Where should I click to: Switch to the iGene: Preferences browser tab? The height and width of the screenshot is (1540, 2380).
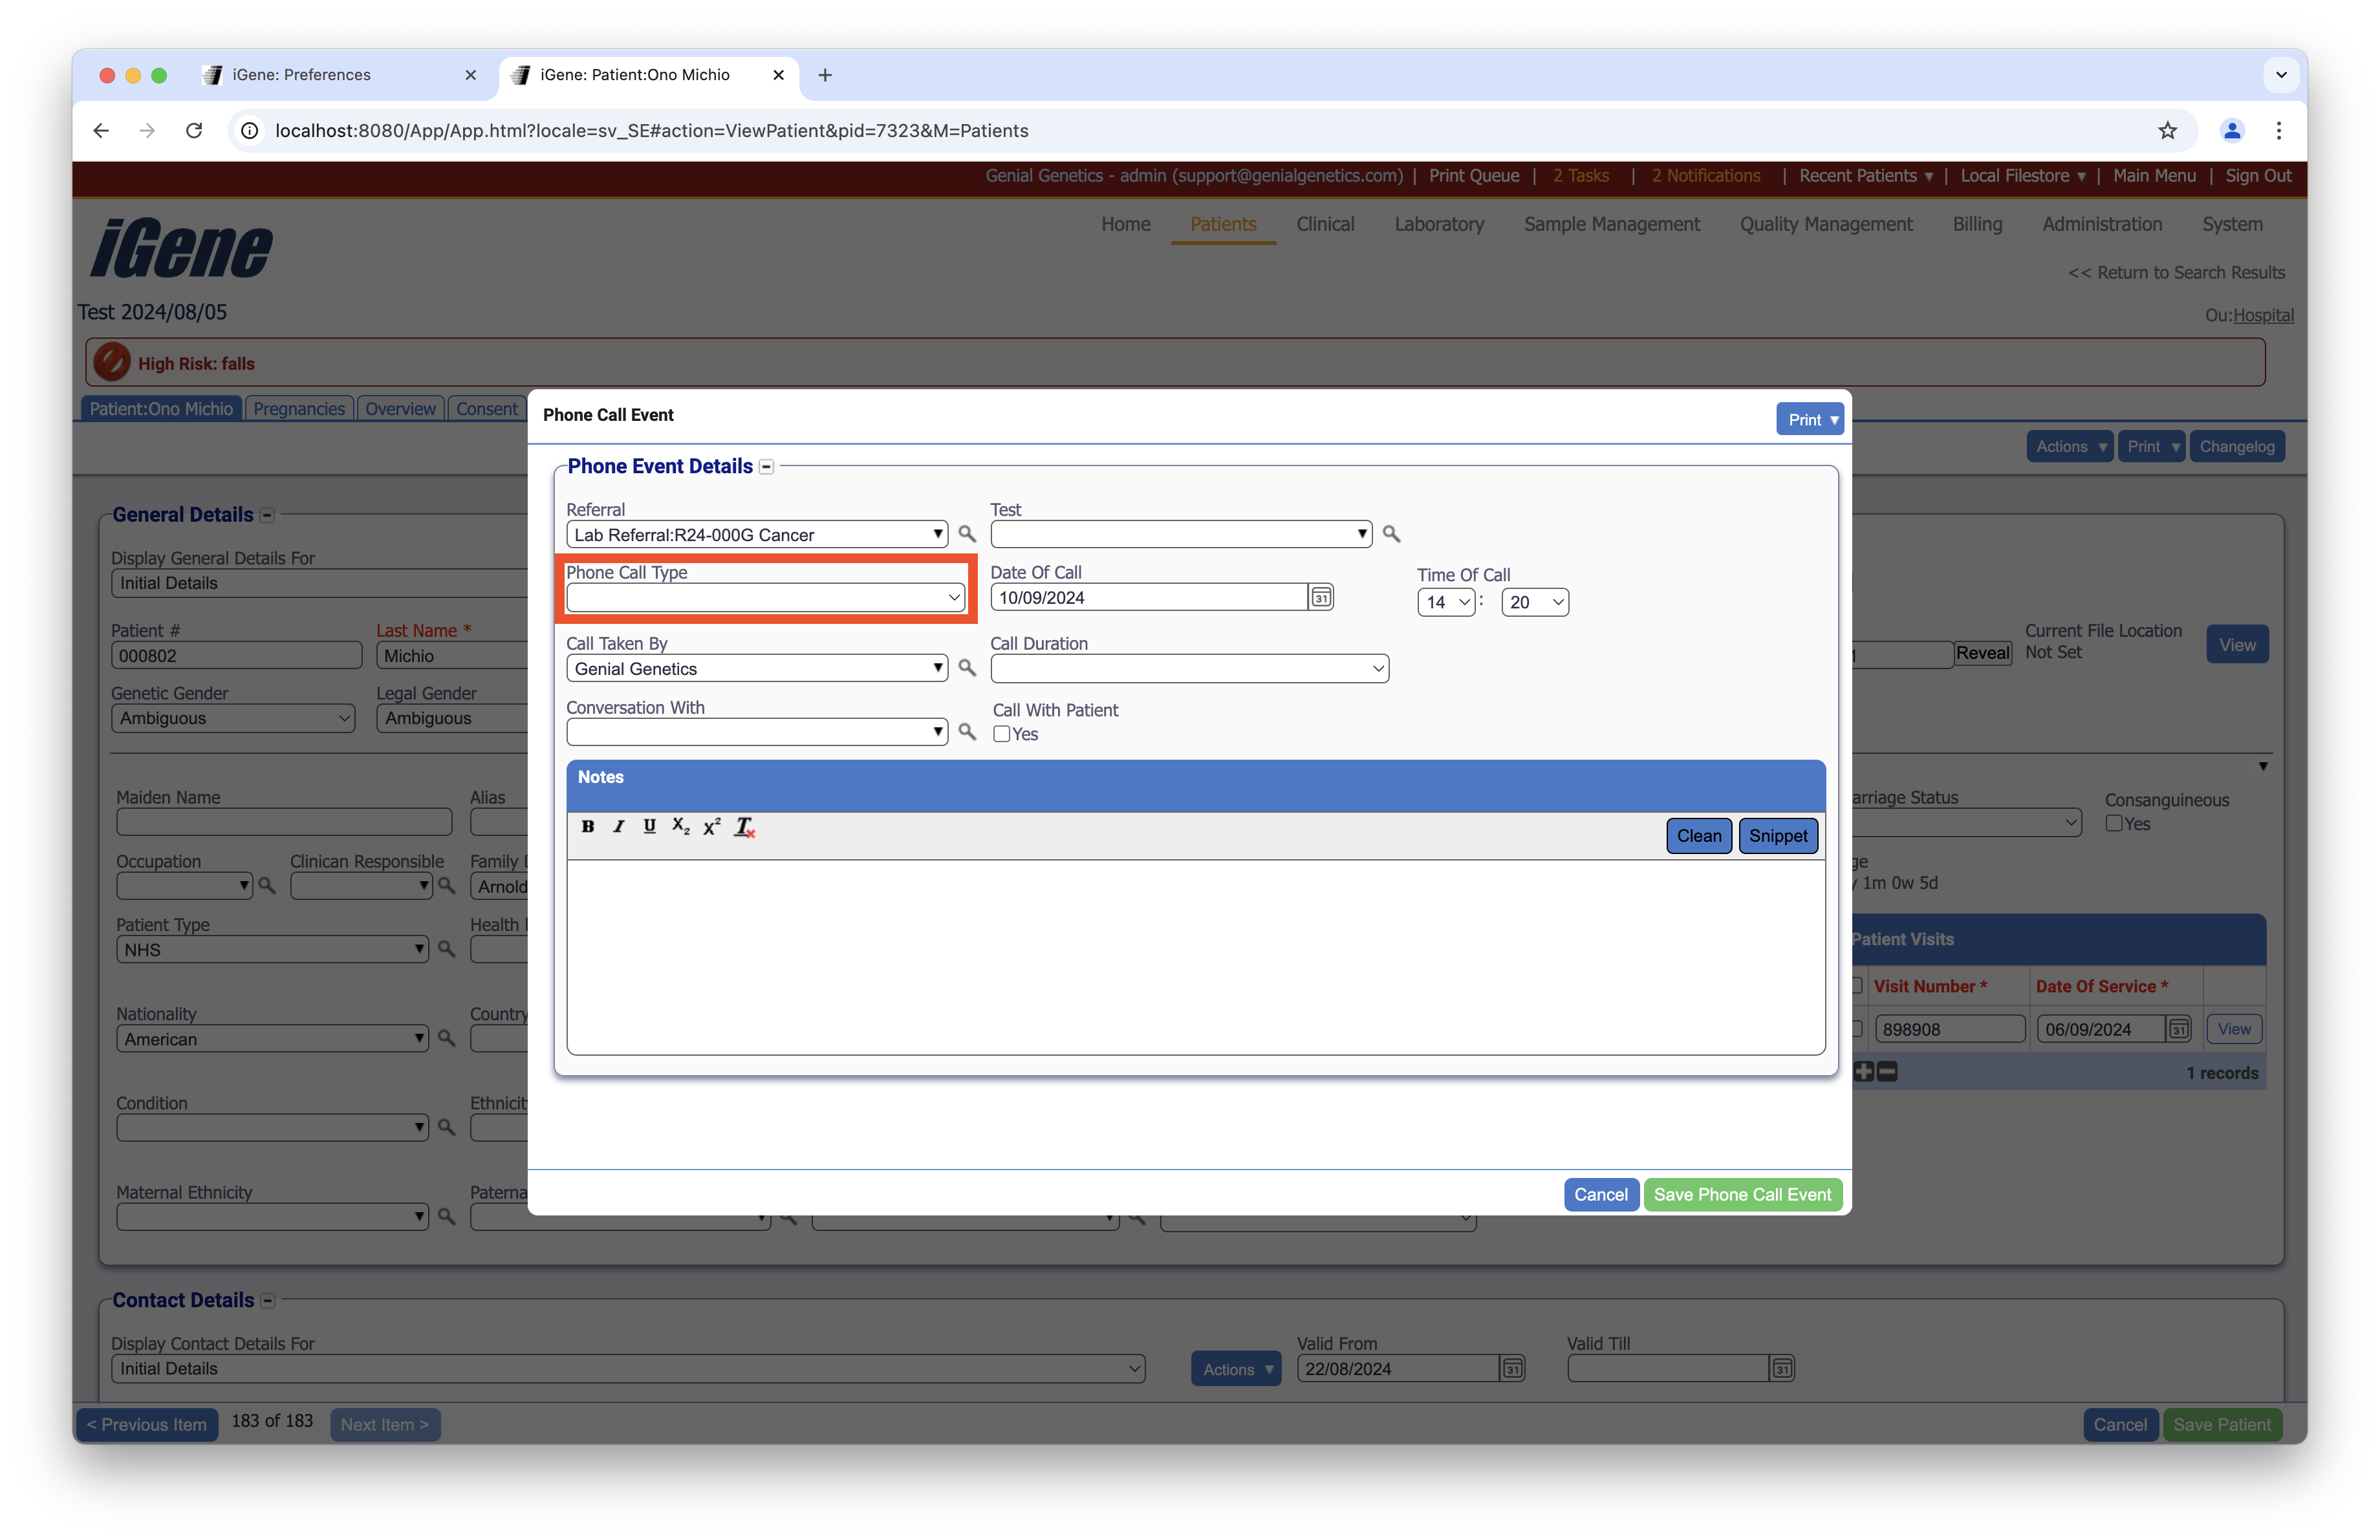click(301, 75)
